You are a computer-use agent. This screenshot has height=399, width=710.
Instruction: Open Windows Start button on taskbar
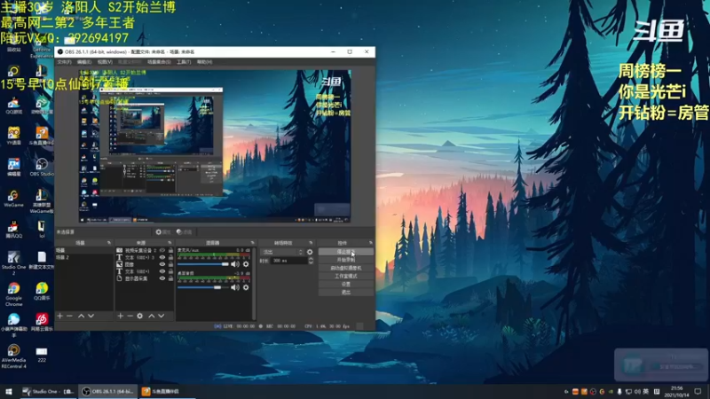(x=9, y=391)
